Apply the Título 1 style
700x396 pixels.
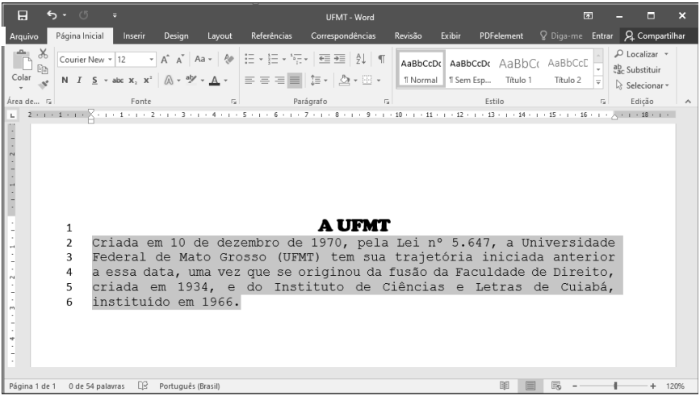[x=519, y=69]
